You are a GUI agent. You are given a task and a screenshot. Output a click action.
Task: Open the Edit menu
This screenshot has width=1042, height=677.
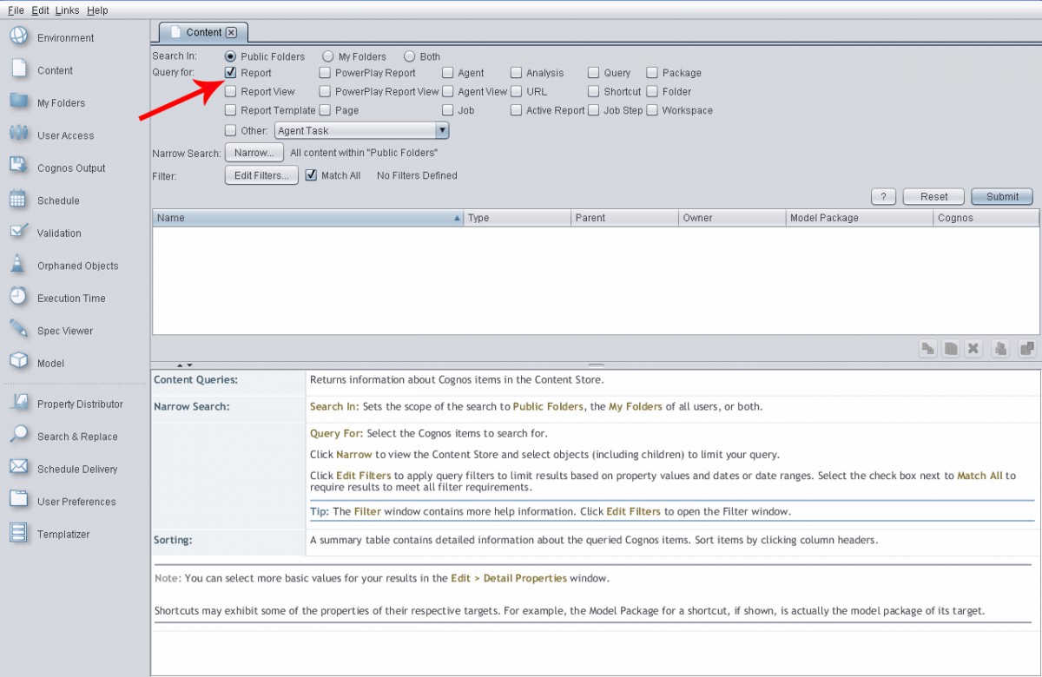(x=40, y=10)
